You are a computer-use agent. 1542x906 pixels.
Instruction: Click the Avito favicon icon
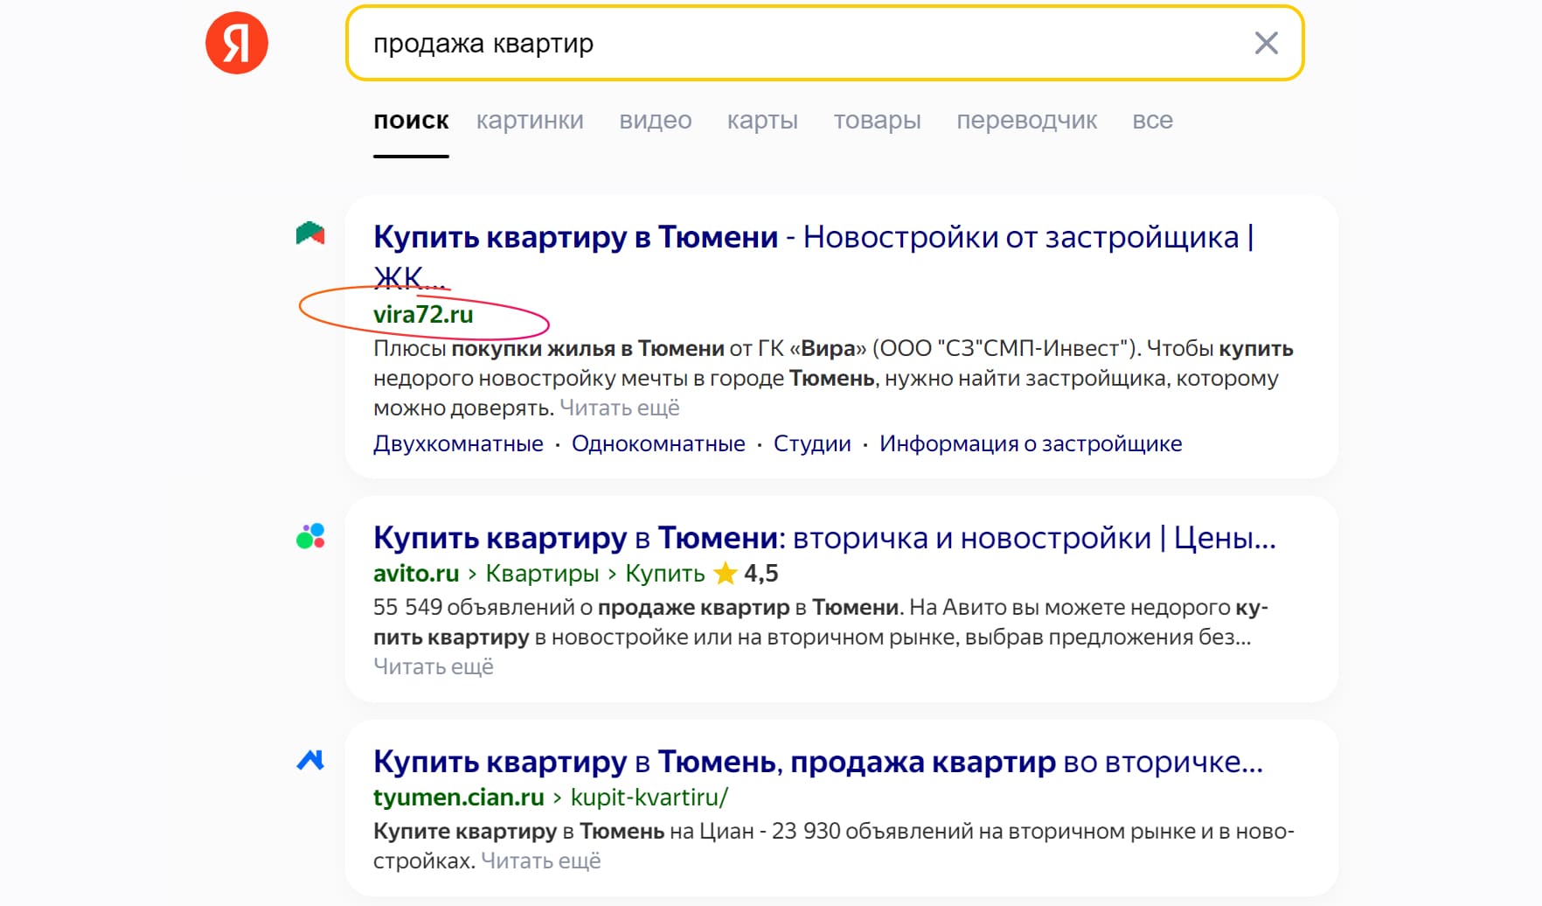click(x=310, y=537)
